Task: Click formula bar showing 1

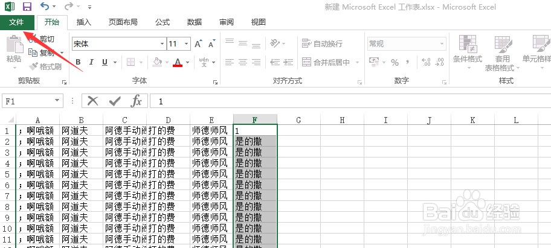Action: [x=350, y=101]
